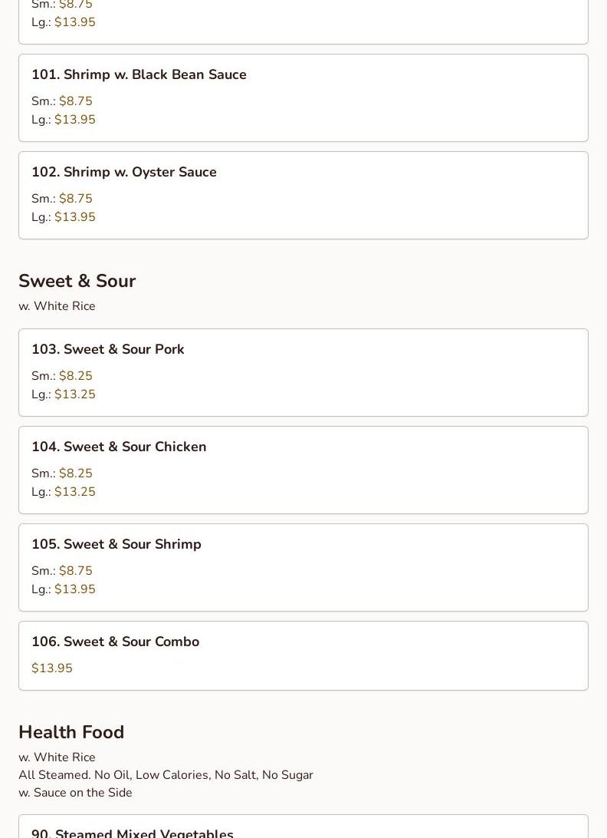607x838 pixels.
Task: Choose small $8.75 price for Sweet & Sour Shrimp
Action: coord(75,571)
